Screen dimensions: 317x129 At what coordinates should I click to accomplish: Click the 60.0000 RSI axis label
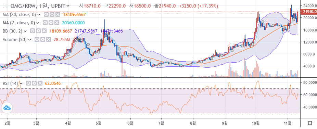pos(310,95)
